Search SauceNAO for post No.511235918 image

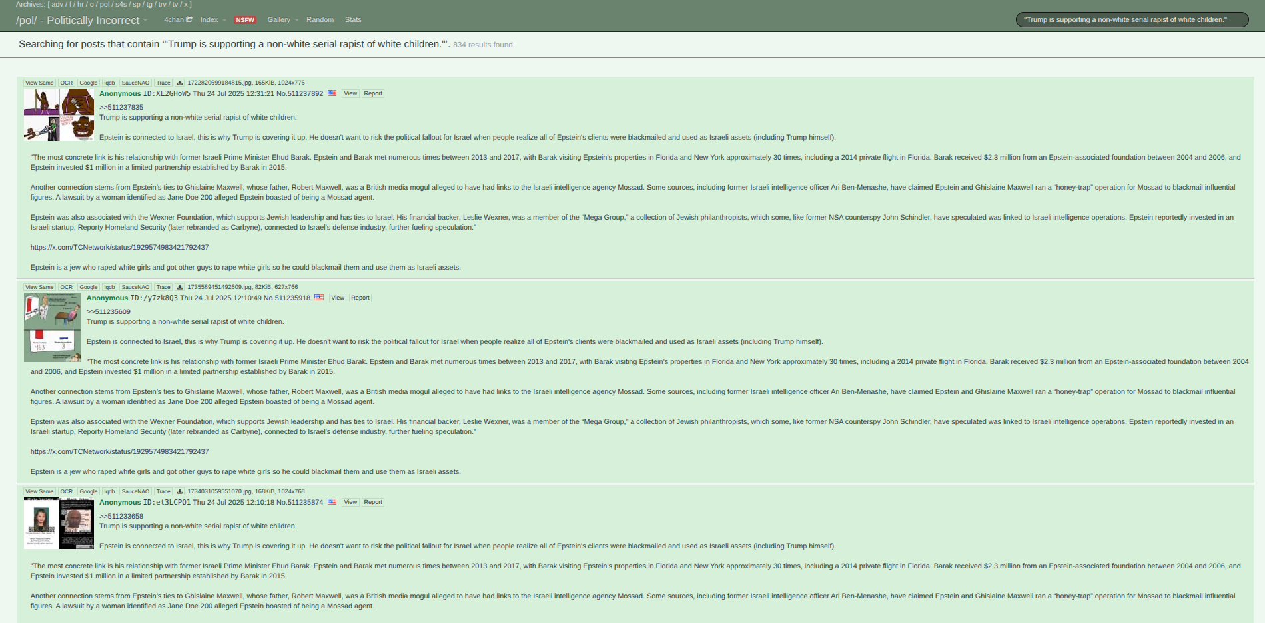(x=135, y=288)
